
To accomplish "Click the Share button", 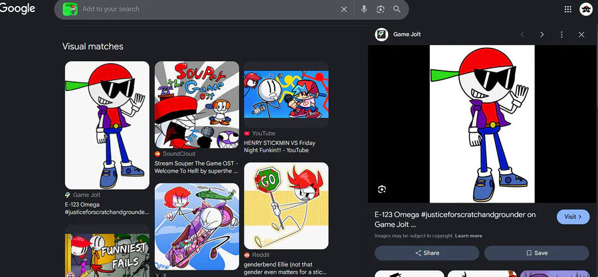I will pos(427,253).
